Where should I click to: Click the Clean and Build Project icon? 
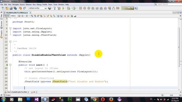(59, 8)
